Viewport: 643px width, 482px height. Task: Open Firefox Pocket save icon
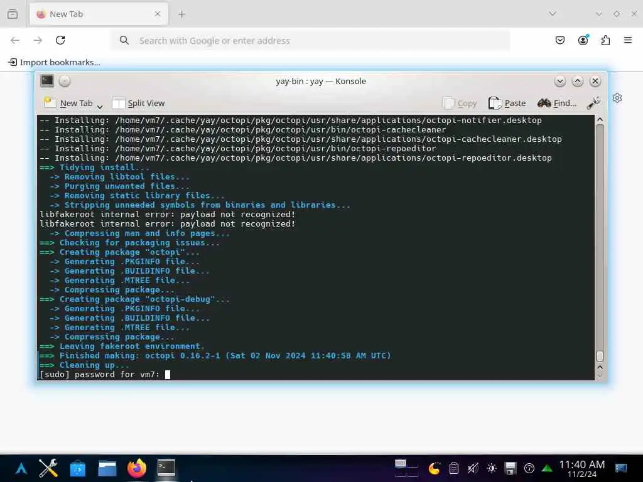[559, 40]
